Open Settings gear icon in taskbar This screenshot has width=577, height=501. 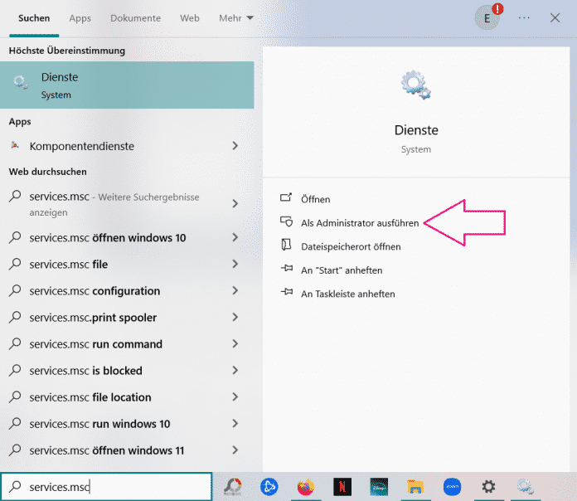[x=489, y=486]
